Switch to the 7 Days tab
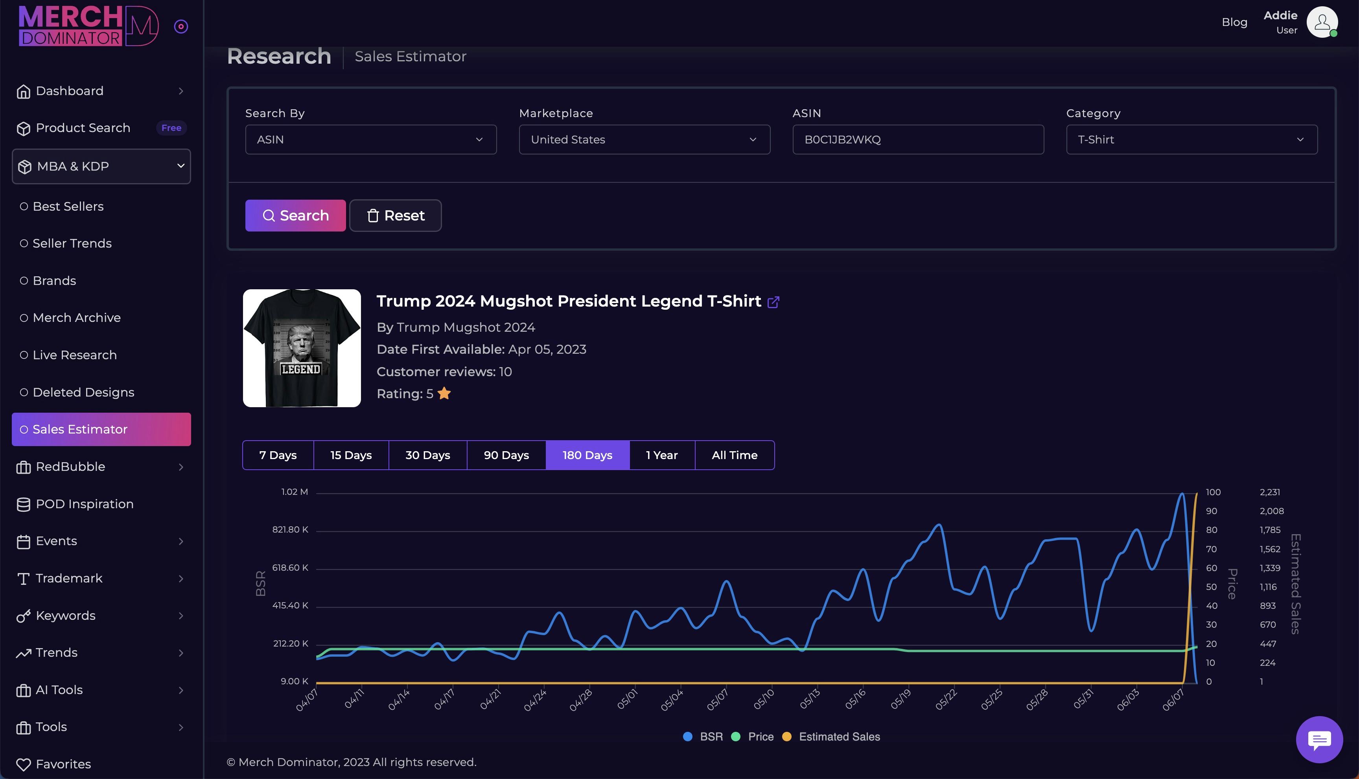 277,454
